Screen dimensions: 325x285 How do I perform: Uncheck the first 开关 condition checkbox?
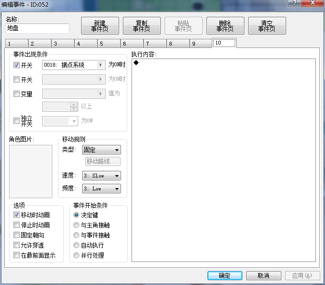click(x=16, y=65)
